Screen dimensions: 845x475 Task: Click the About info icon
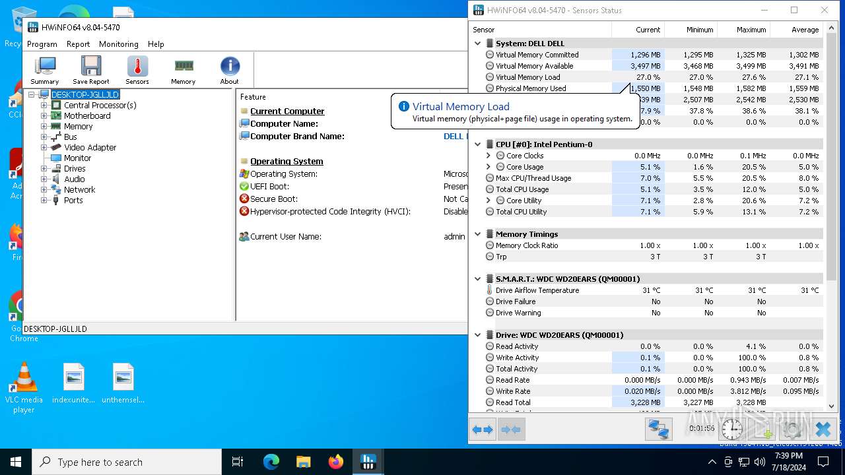(x=230, y=71)
